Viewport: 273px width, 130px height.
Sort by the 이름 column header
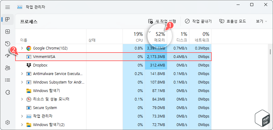(x=51, y=36)
